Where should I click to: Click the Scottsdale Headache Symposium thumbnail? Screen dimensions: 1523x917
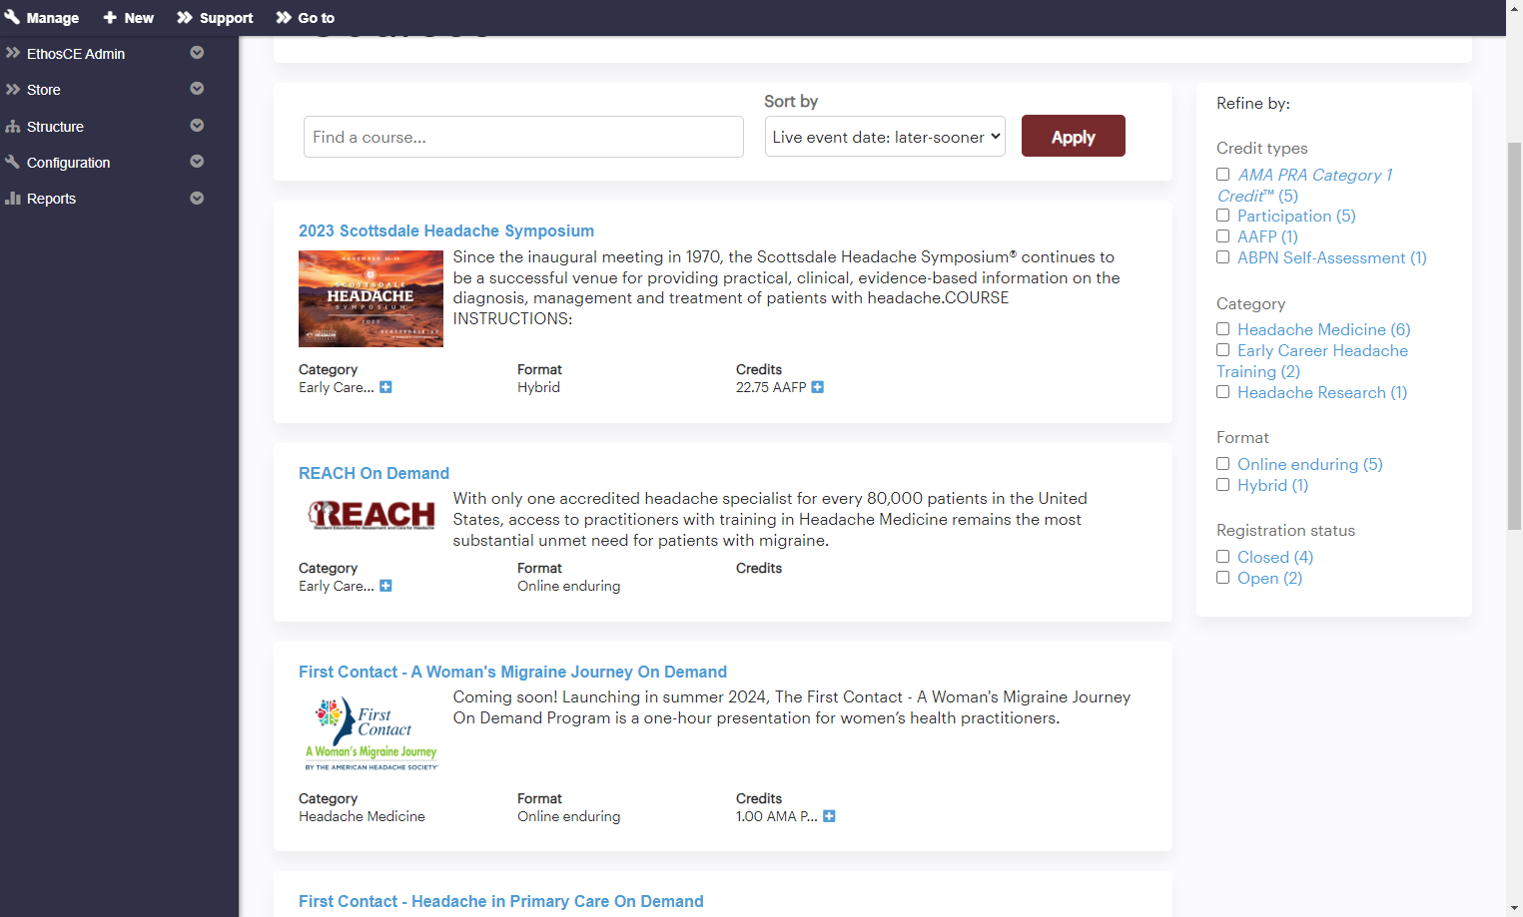(x=371, y=298)
